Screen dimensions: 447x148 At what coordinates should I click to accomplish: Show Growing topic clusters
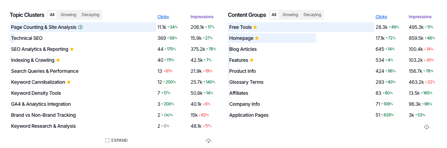(x=68, y=15)
